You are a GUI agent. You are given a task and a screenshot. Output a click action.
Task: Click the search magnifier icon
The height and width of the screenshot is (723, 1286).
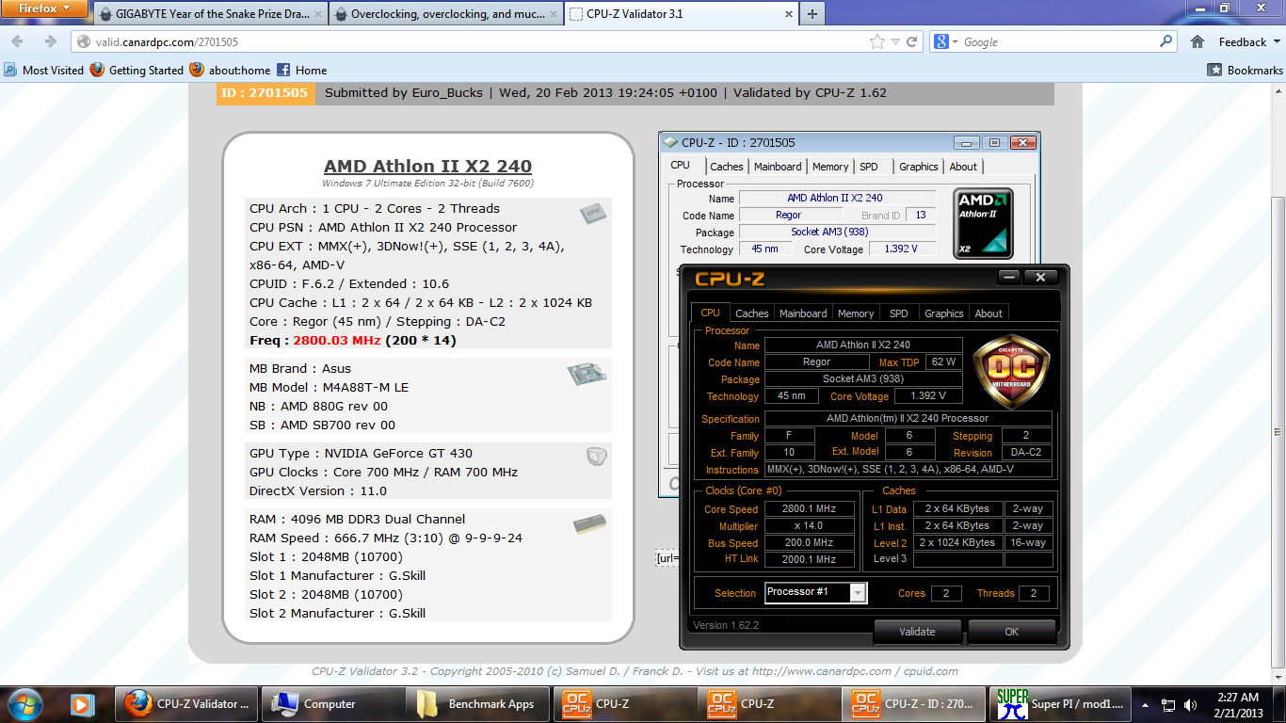click(x=1166, y=41)
